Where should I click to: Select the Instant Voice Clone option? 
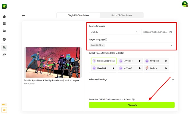click(104, 61)
